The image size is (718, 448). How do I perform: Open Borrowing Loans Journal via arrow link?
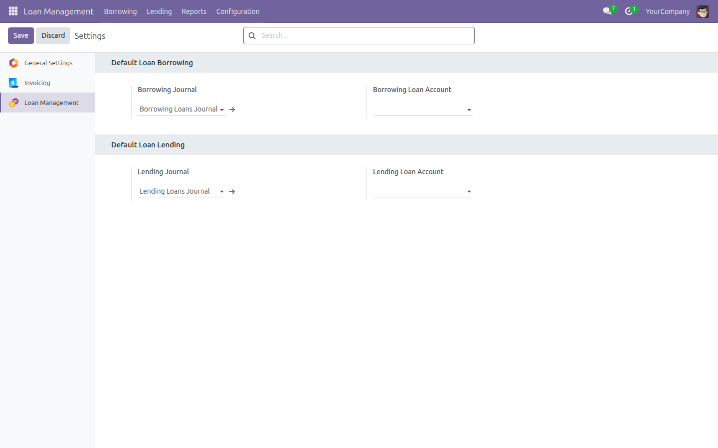click(232, 110)
